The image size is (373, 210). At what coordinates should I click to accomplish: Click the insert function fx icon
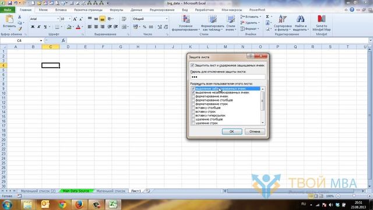(x=64, y=40)
